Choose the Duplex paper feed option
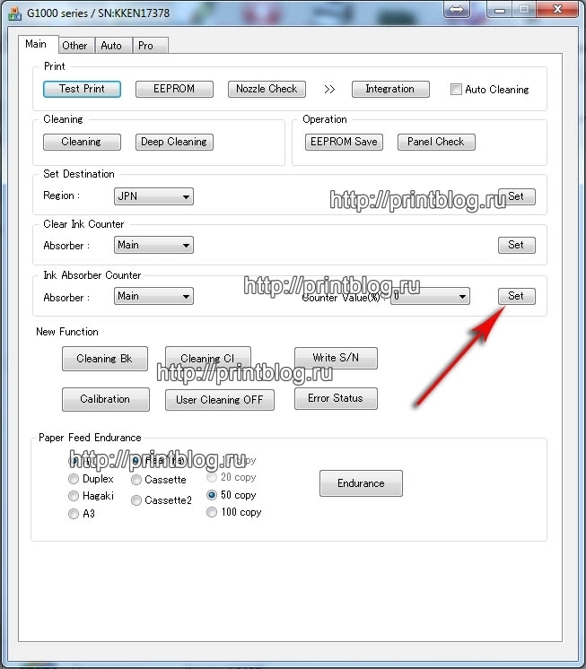Image resolution: width=586 pixels, height=669 pixels. [x=74, y=479]
